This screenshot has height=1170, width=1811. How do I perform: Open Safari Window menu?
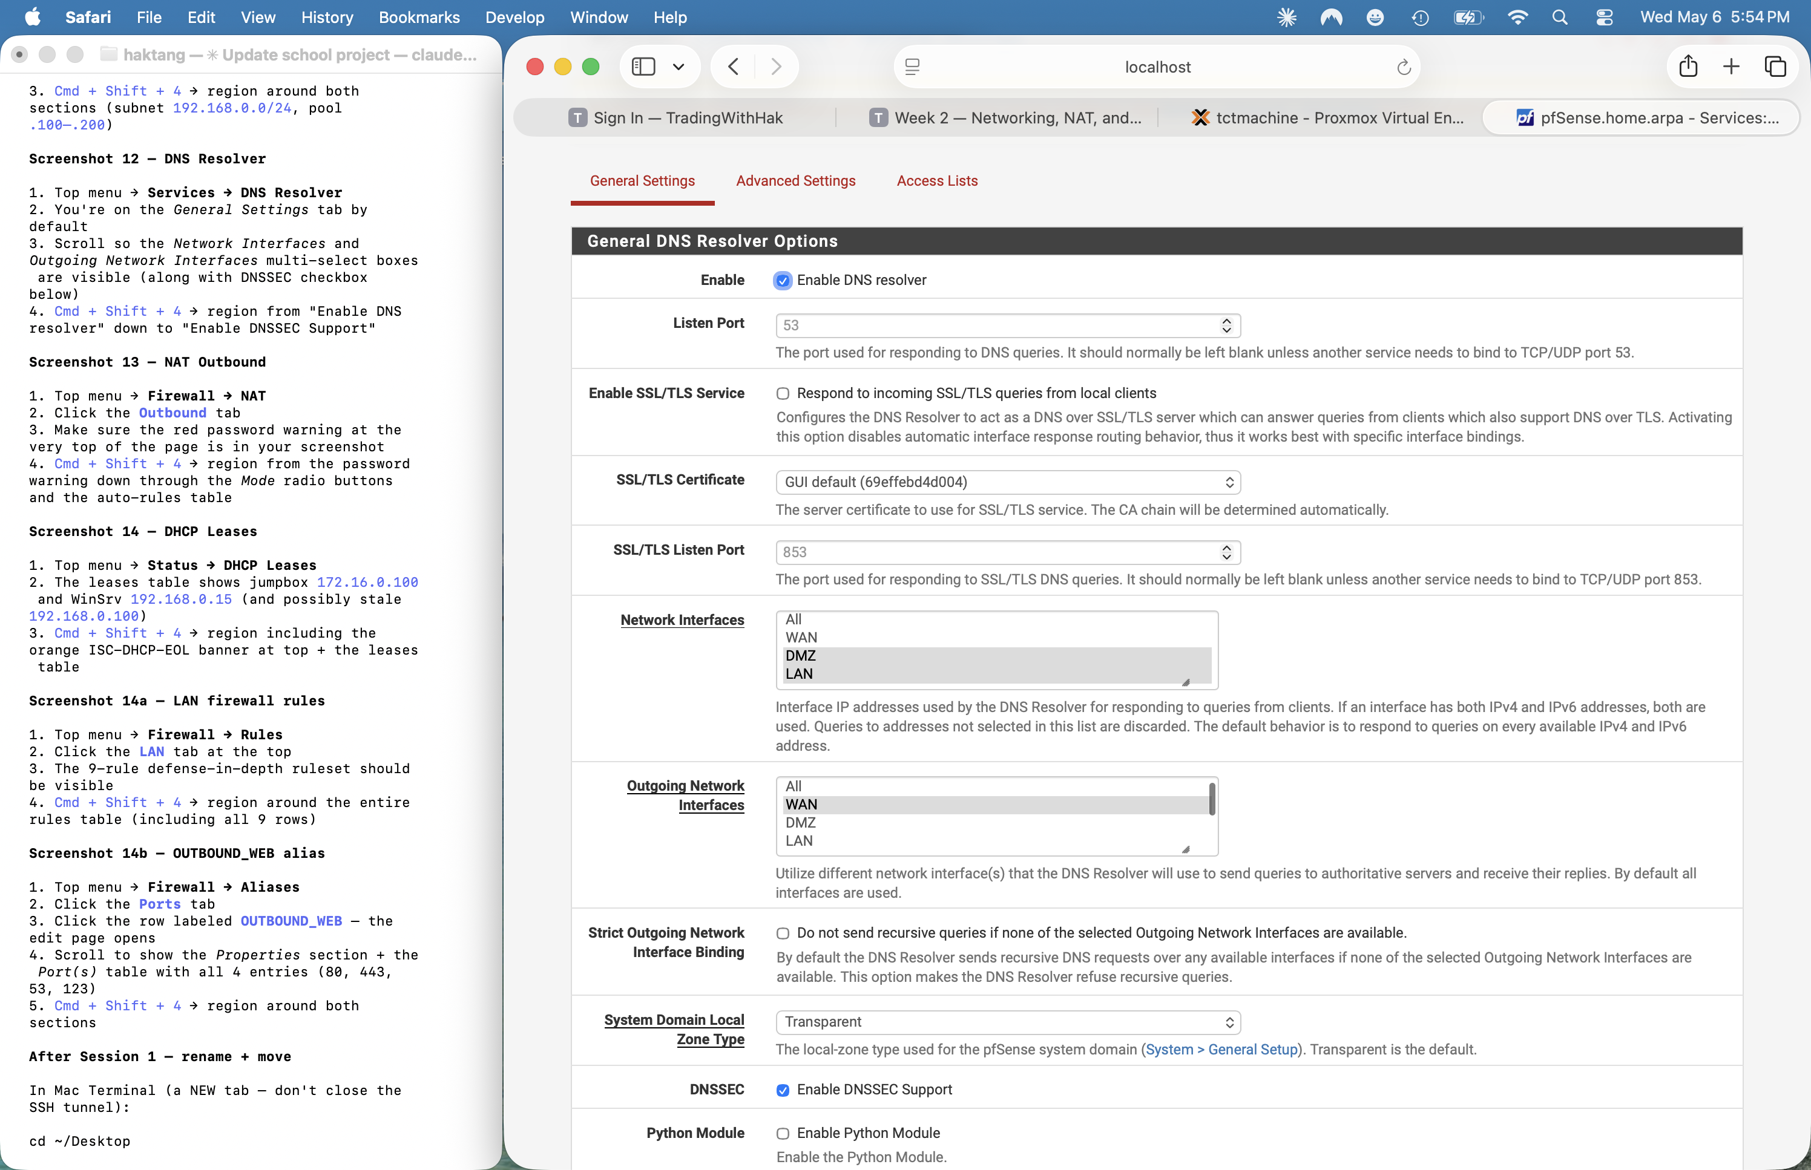599,17
